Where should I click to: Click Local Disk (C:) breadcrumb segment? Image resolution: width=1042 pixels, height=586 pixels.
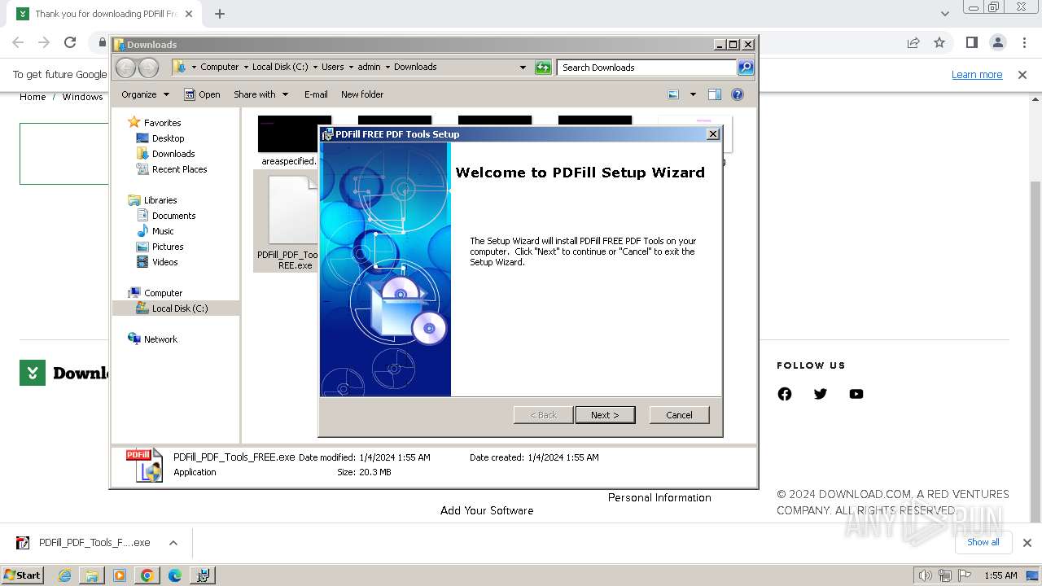click(280, 68)
